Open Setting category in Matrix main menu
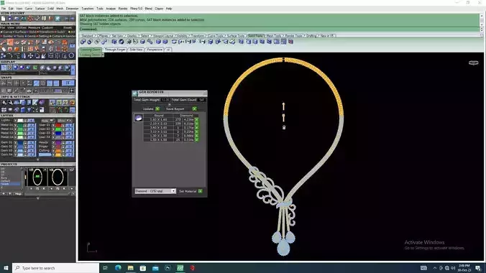The width and height of the screenshot is (486, 273). coord(42,36)
